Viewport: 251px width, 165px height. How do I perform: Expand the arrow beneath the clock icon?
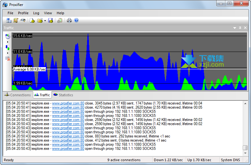click(8, 42)
